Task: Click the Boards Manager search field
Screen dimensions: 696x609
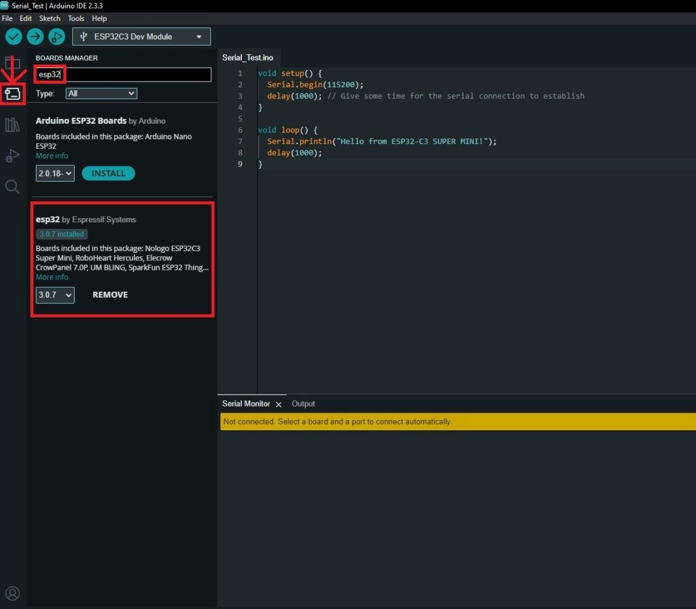Action: point(136,75)
